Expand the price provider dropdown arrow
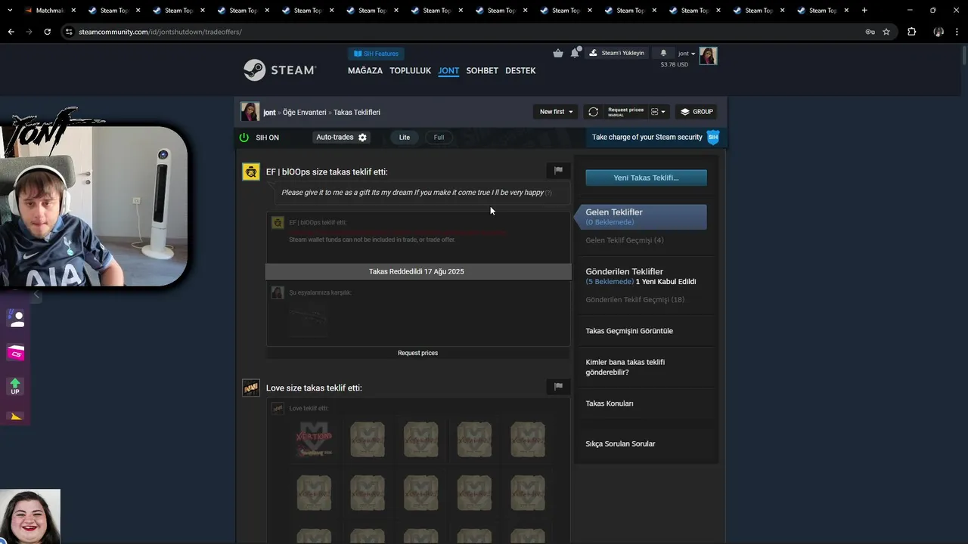 tap(658, 112)
